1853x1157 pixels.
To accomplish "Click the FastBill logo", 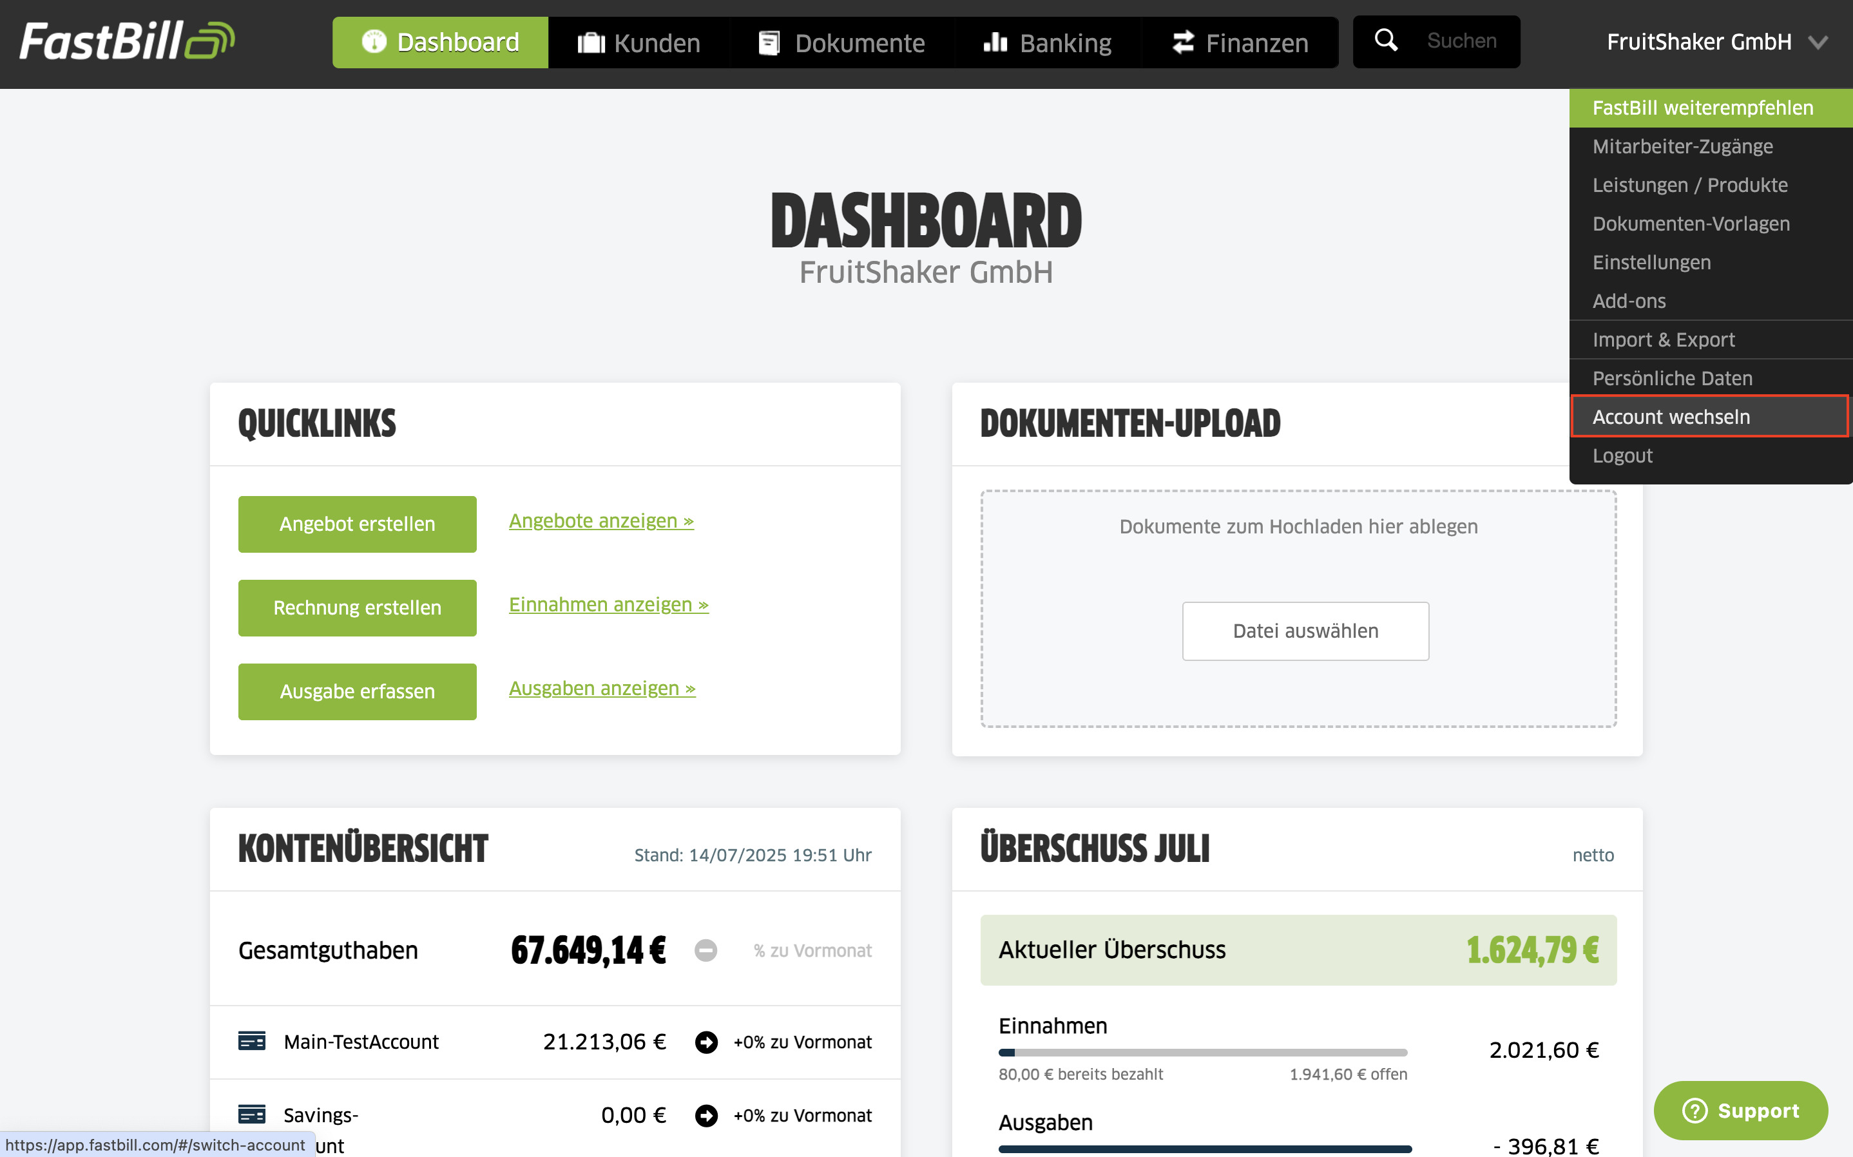I will click(127, 41).
